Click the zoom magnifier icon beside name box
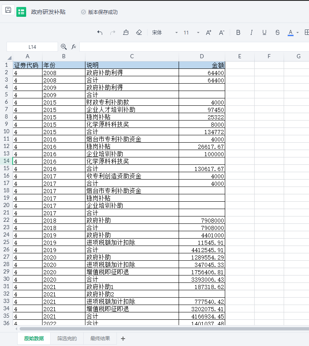 (x=64, y=47)
